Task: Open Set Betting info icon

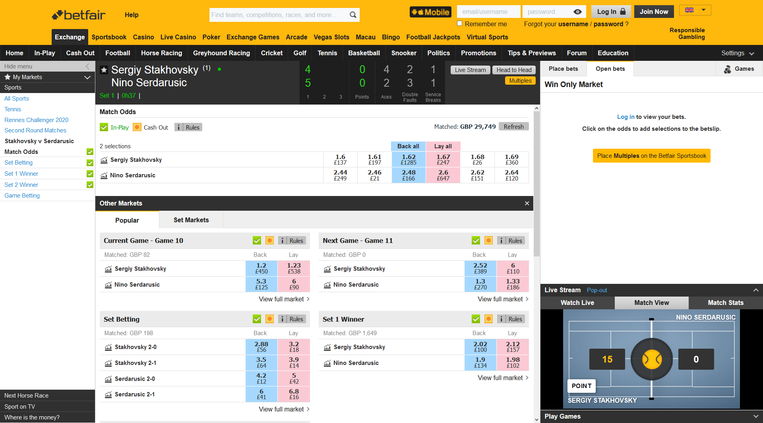Action: coord(282,319)
